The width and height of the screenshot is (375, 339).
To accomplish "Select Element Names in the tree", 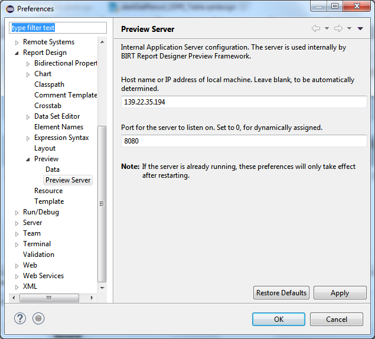I will 59,127.
